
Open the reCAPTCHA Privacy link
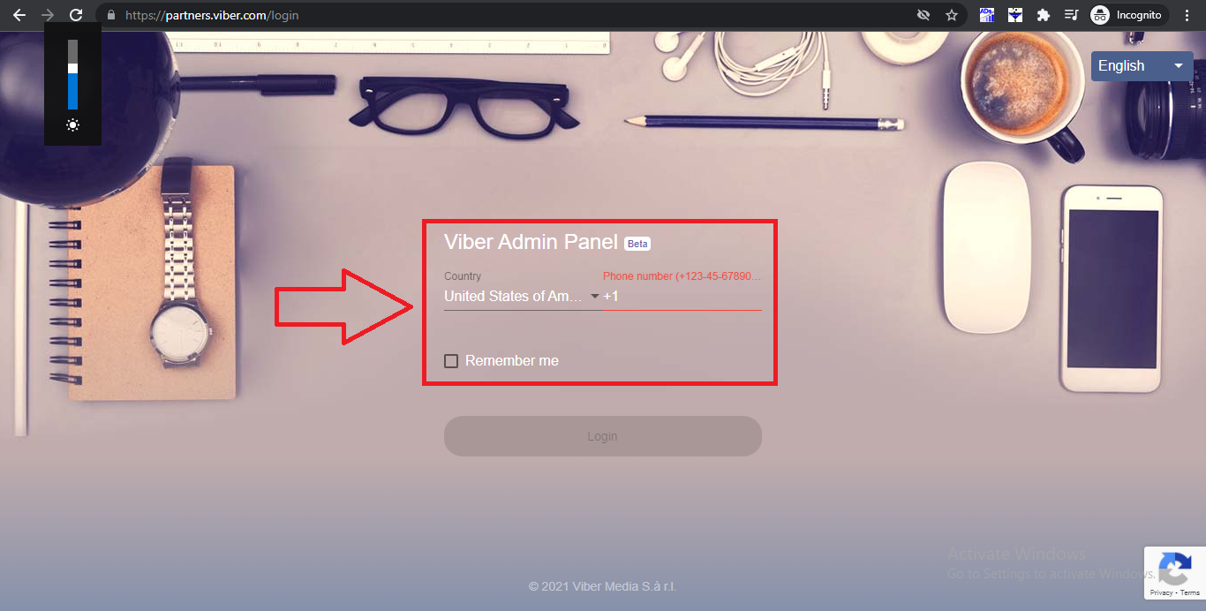pyautogui.click(x=1161, y=593)
